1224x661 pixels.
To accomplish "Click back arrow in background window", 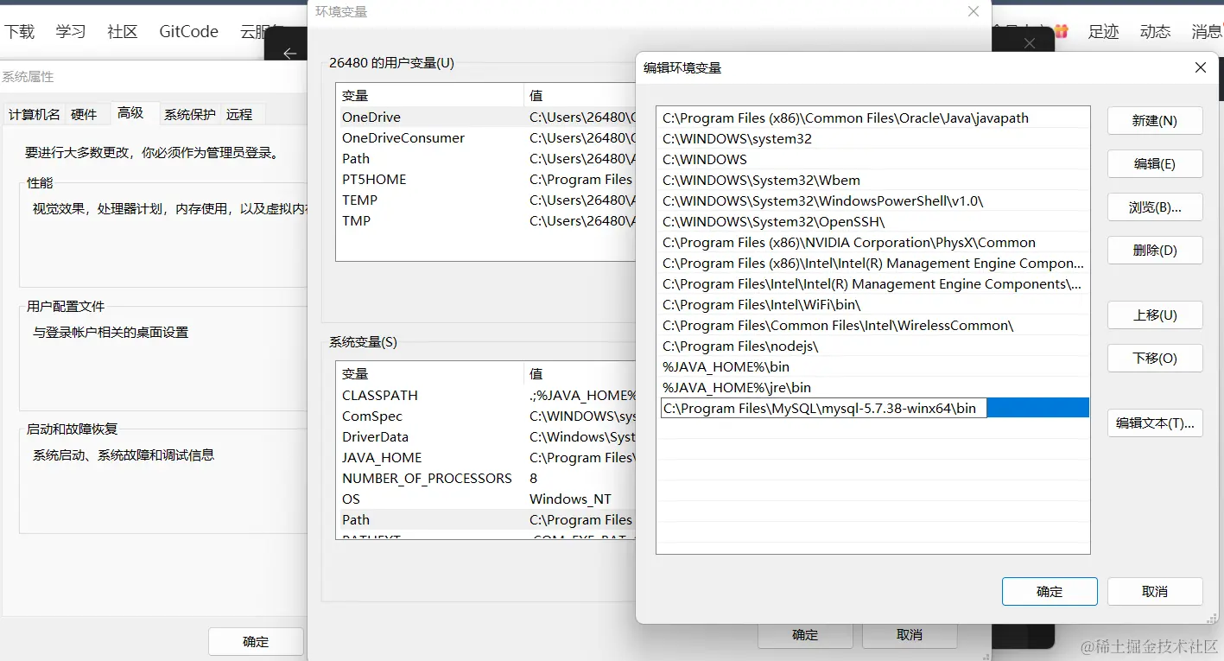I will click(290, 54).
